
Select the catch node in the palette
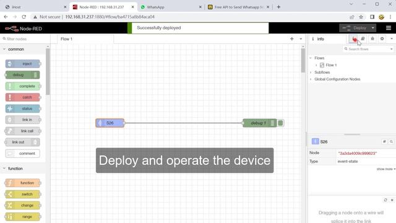[x=23, y=97]
